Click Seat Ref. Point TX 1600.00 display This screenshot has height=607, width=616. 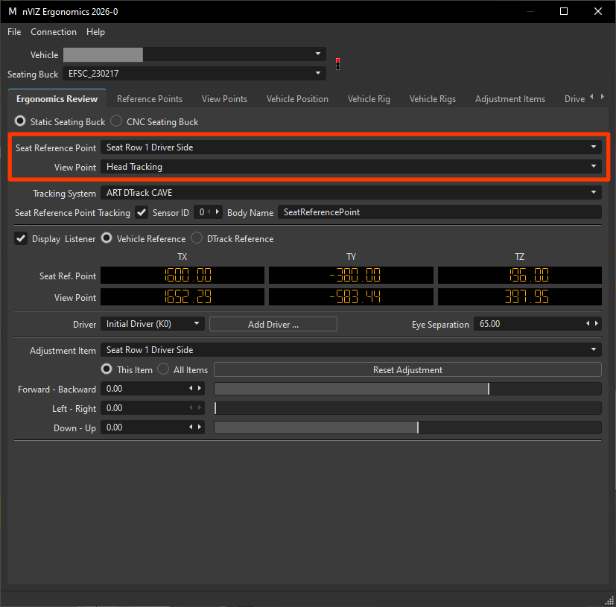point(182,275)
